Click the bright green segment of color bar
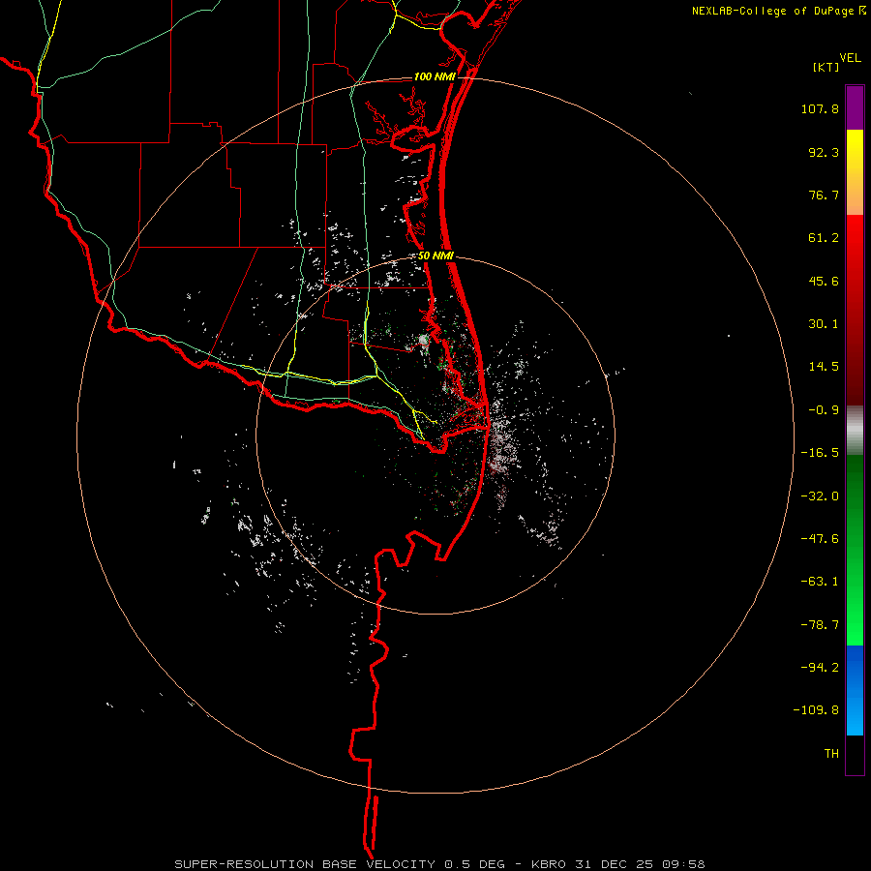Image resolution: width=871 pixels, height=871 pixels. [855, 550]
